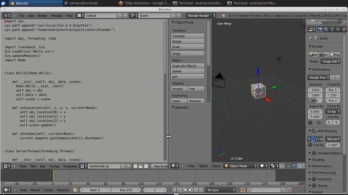Open the 3D view editor type selector
This screenshot has height=195, width=348.
pyautogui.click(x=175, y=166)
